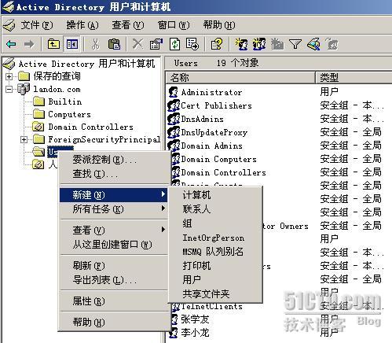Choose 用户 in the New submenu
Screen dimensions: 392x343
(215, 279)
